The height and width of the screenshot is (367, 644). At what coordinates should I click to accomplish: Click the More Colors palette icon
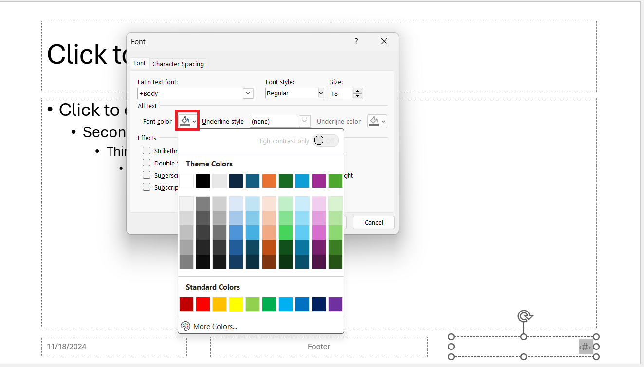(185, 326)
